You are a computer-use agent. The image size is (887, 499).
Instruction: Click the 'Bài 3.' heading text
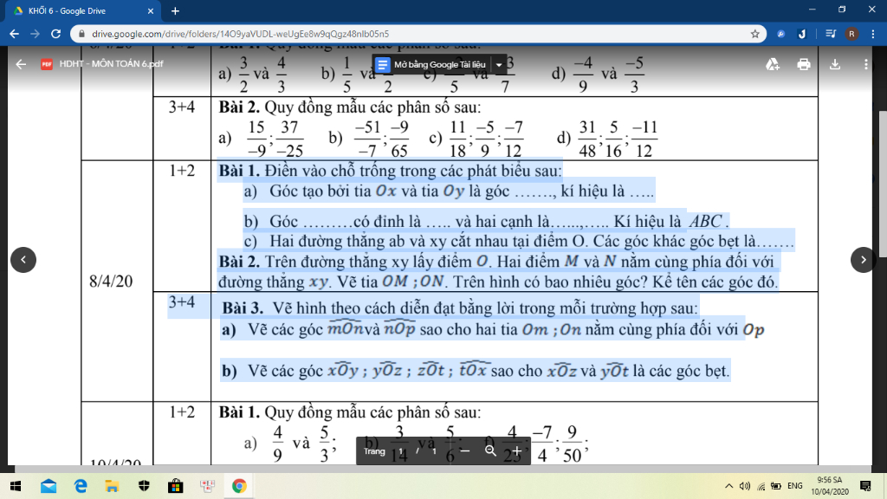[x=243, y=308]
